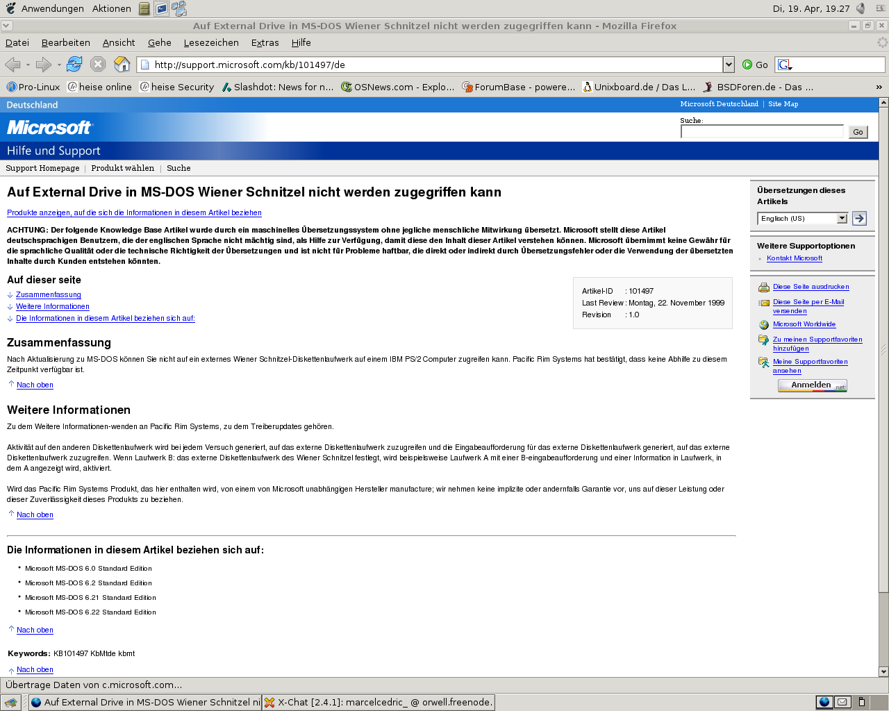This screenshot has height=711, width=889.
Task: Open the Bearbeiten menu
Action: (x=66, y=42)
